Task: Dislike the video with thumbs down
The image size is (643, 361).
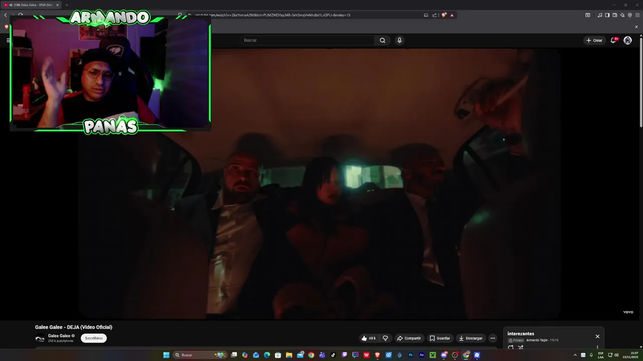Action: point(385,338)
